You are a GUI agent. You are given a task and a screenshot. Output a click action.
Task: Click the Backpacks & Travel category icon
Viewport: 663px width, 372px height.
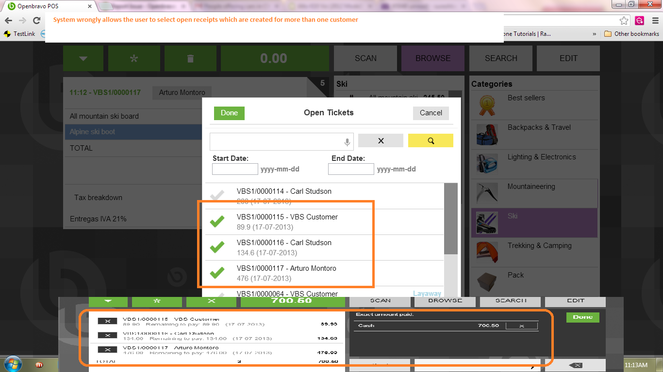487,135
